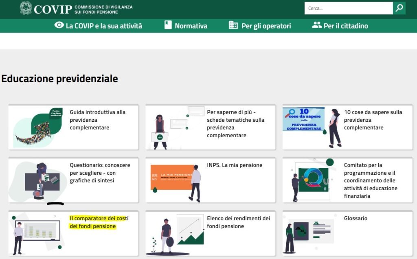The height and width of the screenshot is (259, 417).
Task: Click the eye icon beside La COVIP
Action: pos(59,25)
